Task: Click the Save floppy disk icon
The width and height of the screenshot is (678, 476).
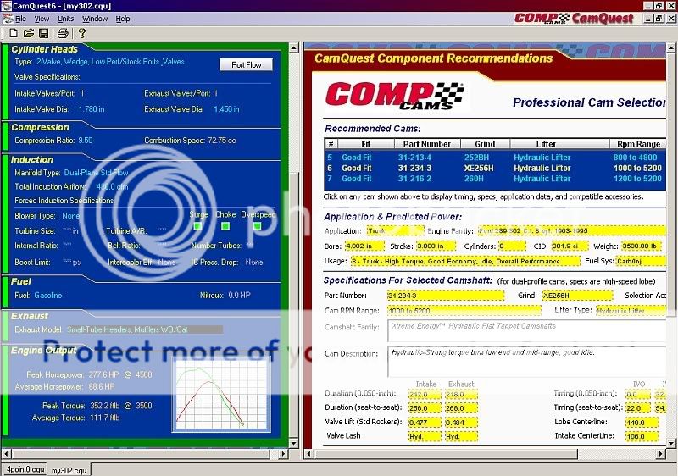Action: point(42,33)
